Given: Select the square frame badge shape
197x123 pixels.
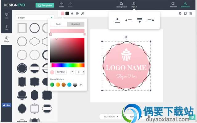Looking at the screenshot, I should pos(22,28).
